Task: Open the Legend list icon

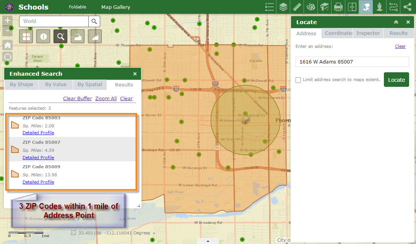Action: pyautogui.click(x=270, y=7)
